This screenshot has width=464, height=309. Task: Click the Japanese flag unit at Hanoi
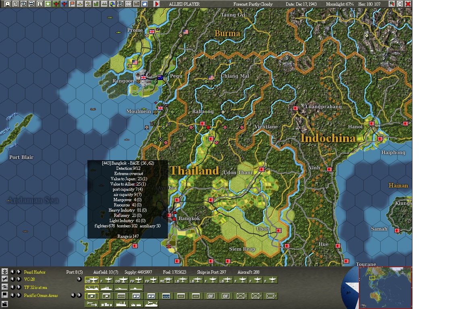372,123
